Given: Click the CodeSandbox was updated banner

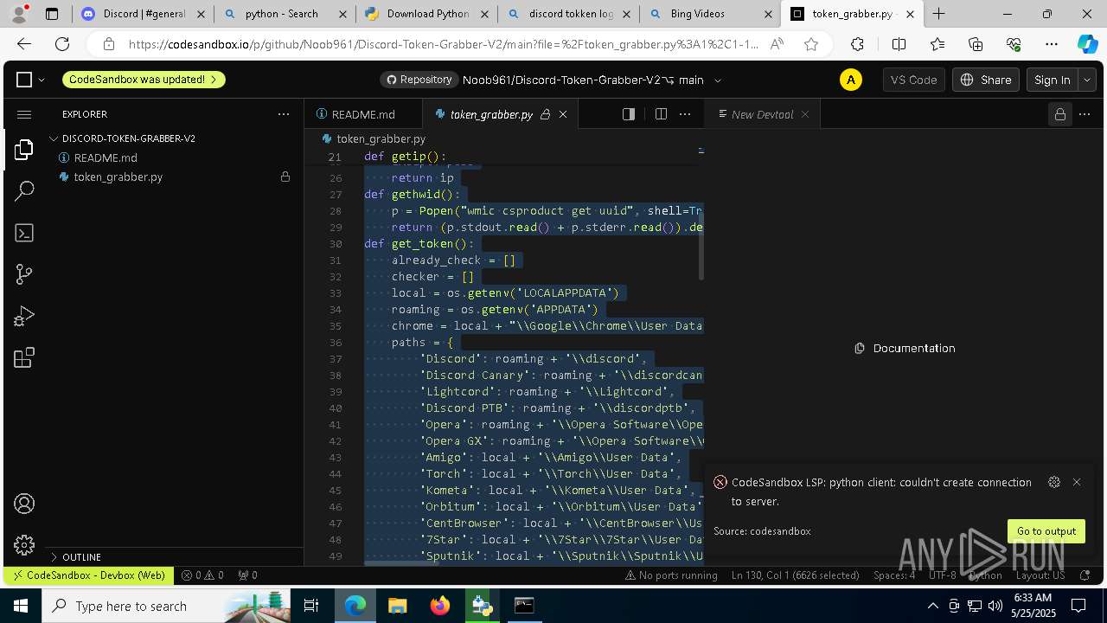Looking at the screenshot, I should tap(143, 80).
